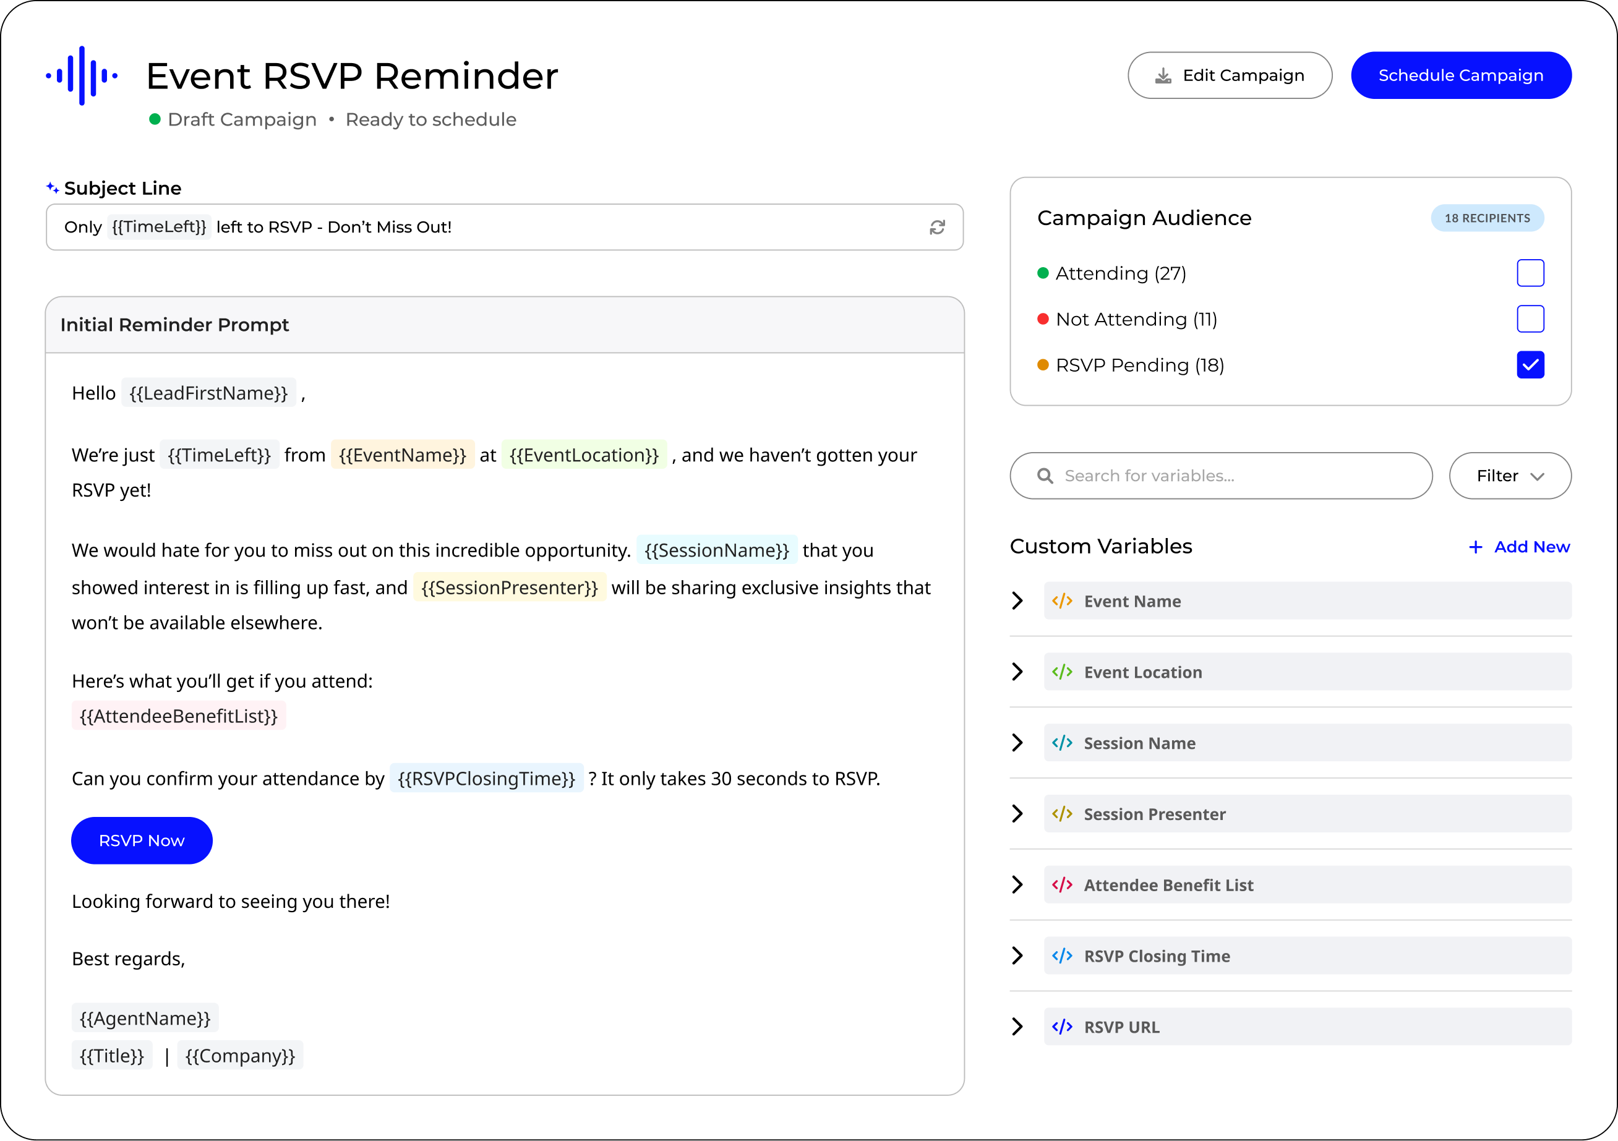Expand the Session Presenter variable

(x=1017, y=814)
